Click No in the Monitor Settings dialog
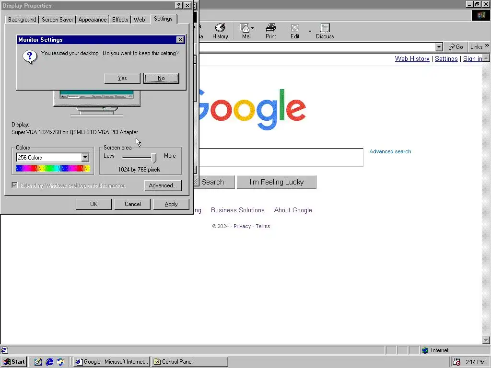The height and width of the screenshot is (368, 491). coord(161,78)
